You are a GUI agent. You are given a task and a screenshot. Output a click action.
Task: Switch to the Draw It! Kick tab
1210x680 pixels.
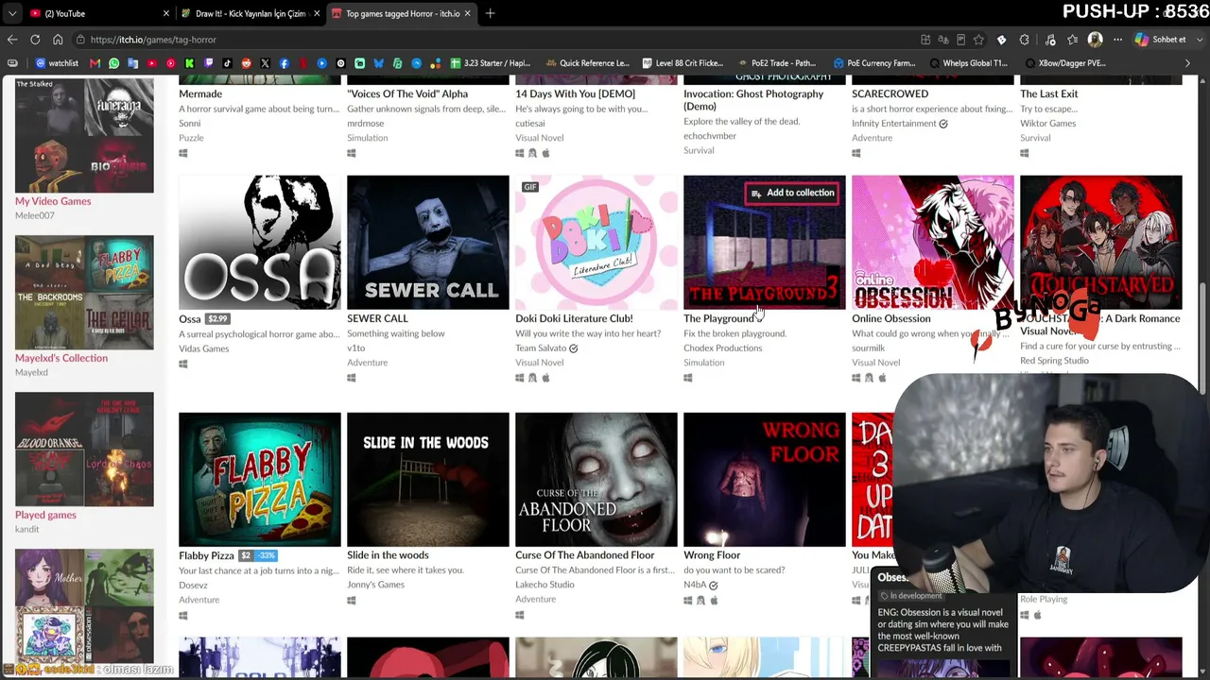point(251,13)
